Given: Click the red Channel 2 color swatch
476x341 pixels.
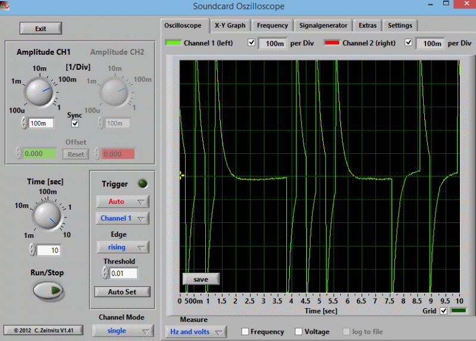Looking at the screenshot, I should point(332,43).
